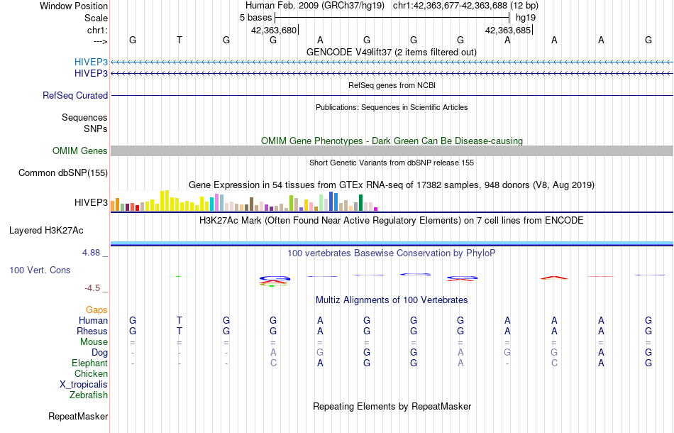Click the 100 Vert. Cons label
674x433 pixels.
[40, 270]
